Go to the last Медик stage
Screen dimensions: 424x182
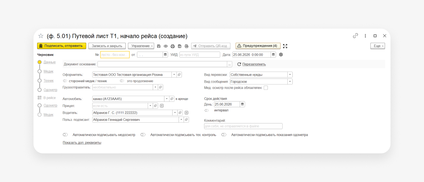click(48, 115)
